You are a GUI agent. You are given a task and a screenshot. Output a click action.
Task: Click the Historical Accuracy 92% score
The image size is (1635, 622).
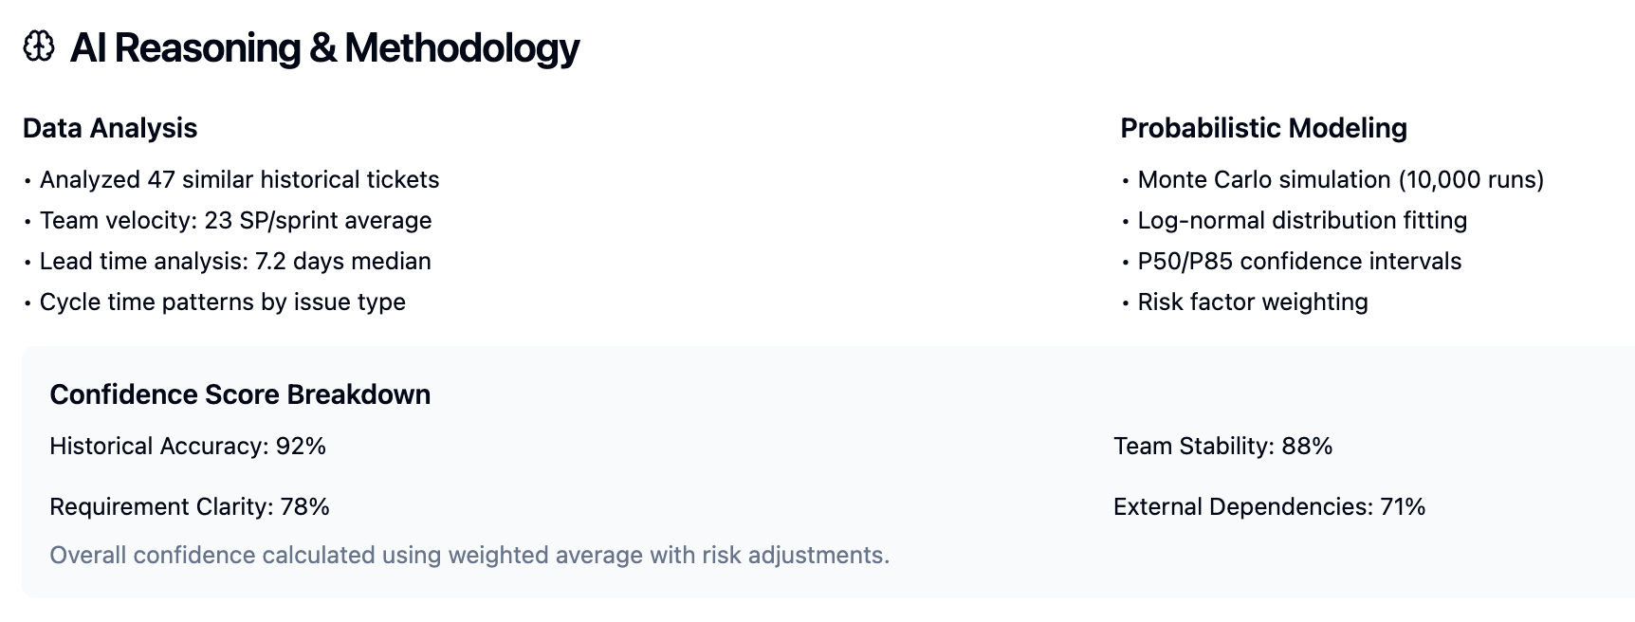click(188, 447)
